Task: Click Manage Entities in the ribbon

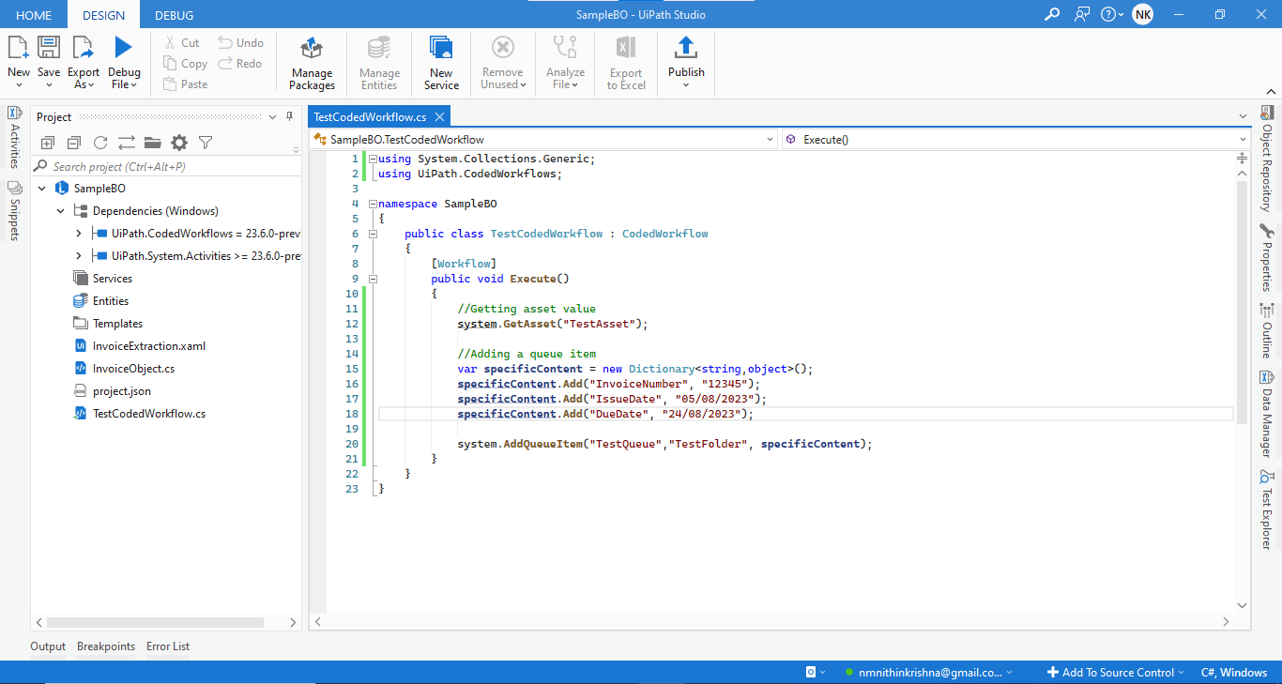Action: coord(379,62)
